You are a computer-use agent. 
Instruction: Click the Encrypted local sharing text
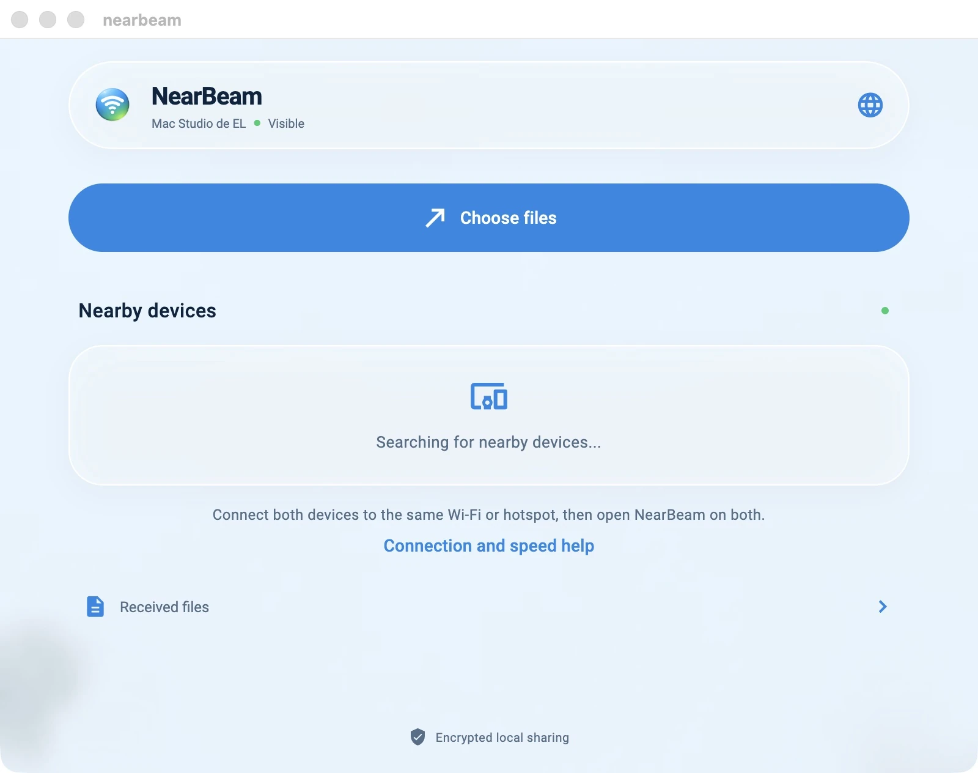(x=502, y=738)
